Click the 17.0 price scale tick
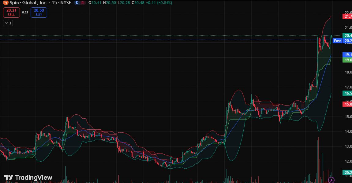 tap(348, 87)
